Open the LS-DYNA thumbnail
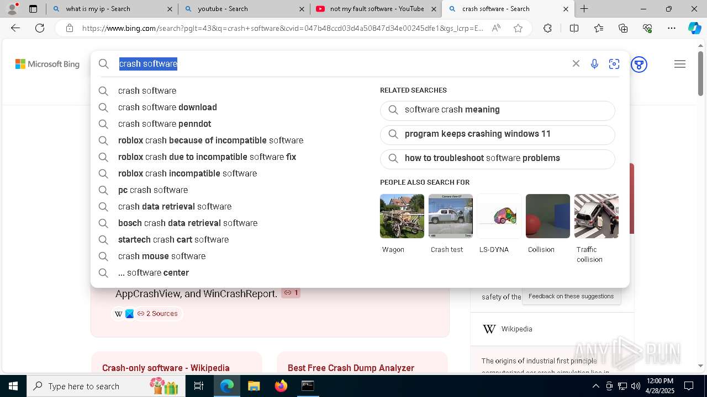707x397 pixels. (499, 216)
